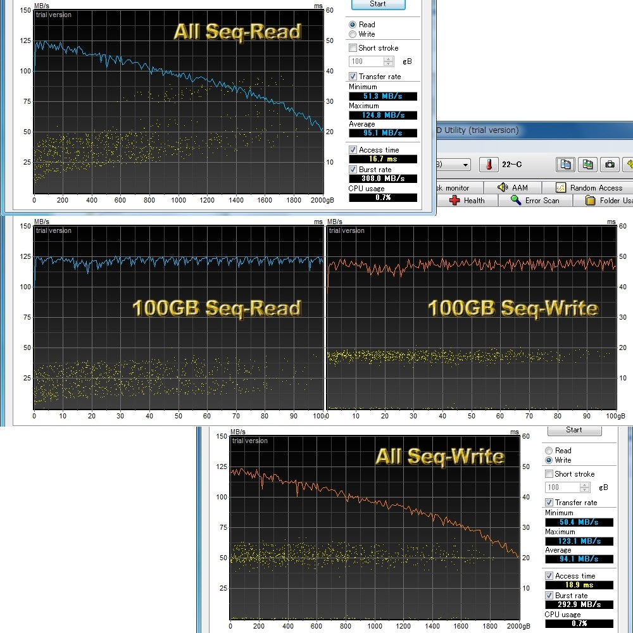The width and height of the screenshot is (633, 633).
Task: Enable the Short stroke checkbox
Action: (352, 47)
